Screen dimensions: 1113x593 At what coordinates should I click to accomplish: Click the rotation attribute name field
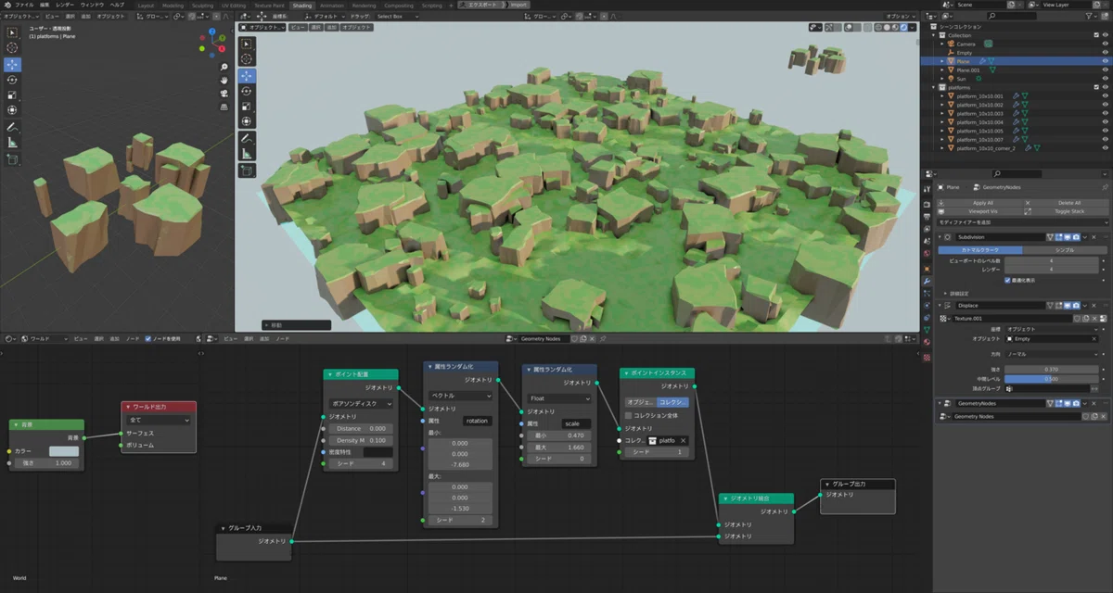(477, 421)
